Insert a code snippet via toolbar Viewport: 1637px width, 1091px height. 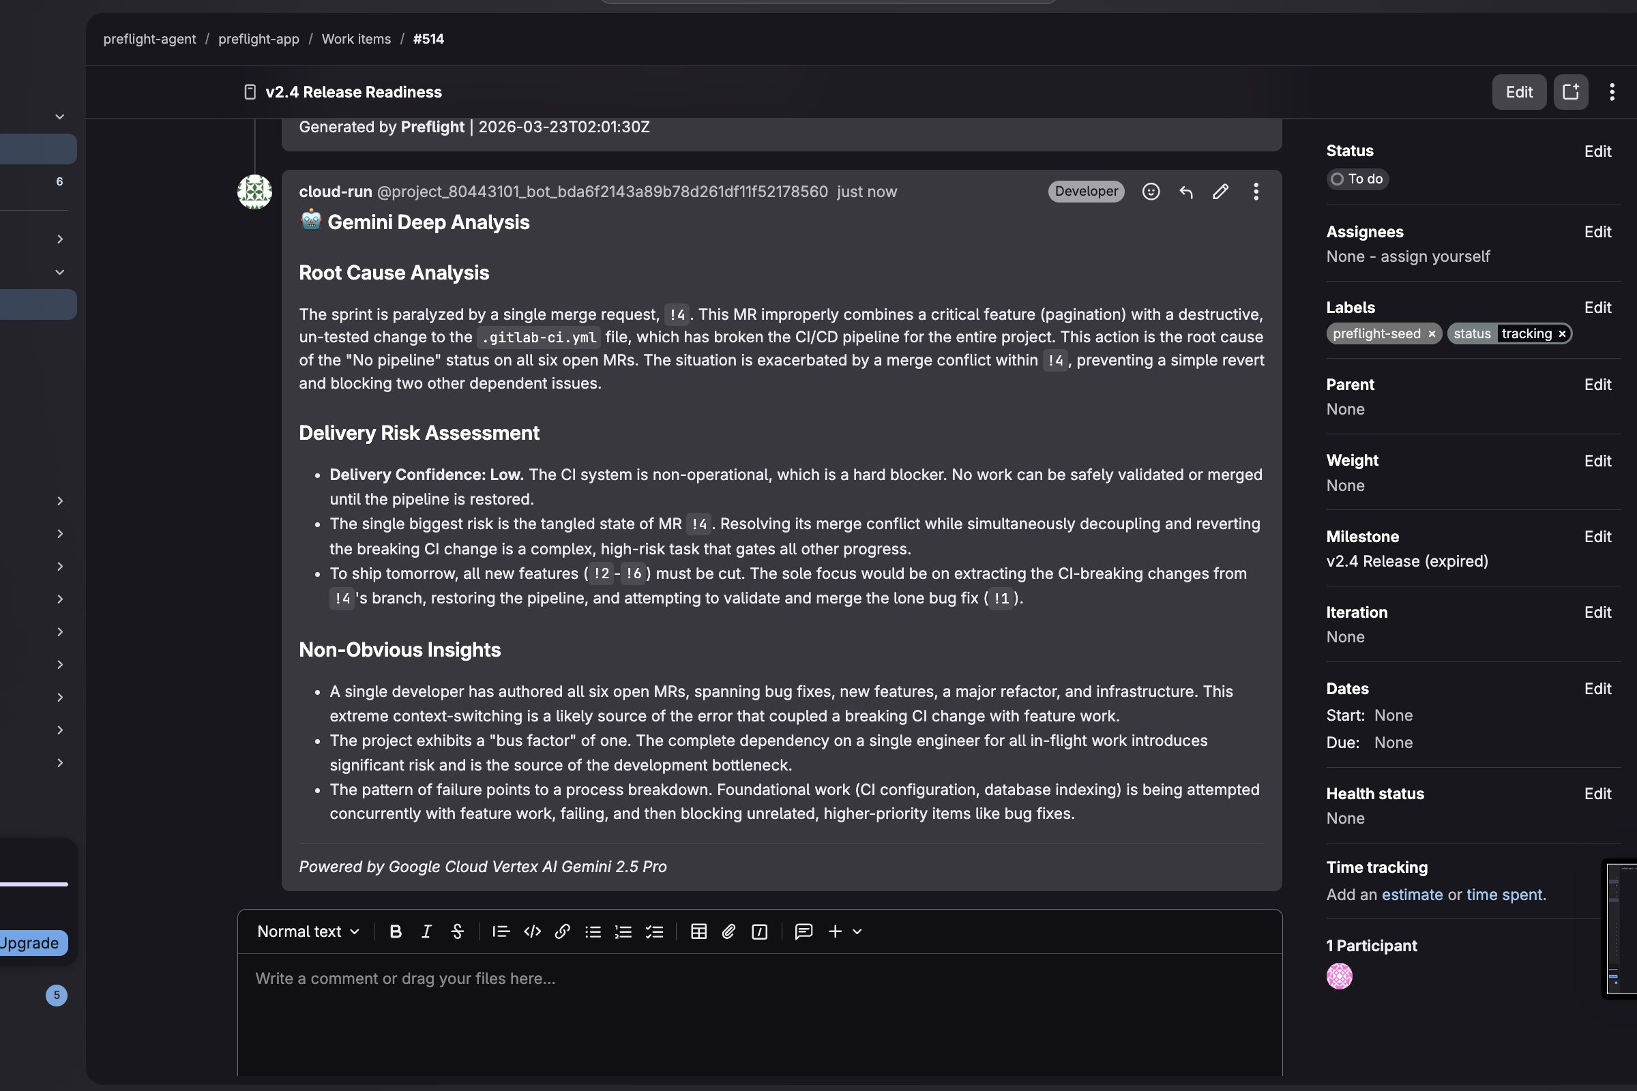(x=533, y=931)
